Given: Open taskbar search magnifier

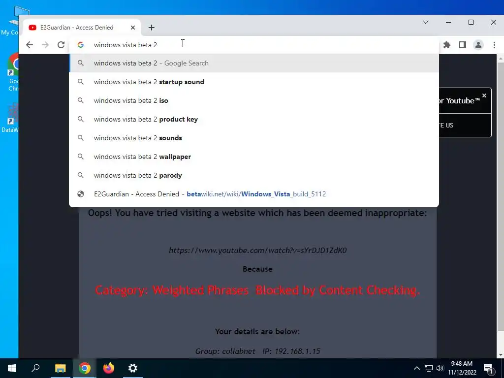Looking at the screenshot, I should (x=35, y=368).
